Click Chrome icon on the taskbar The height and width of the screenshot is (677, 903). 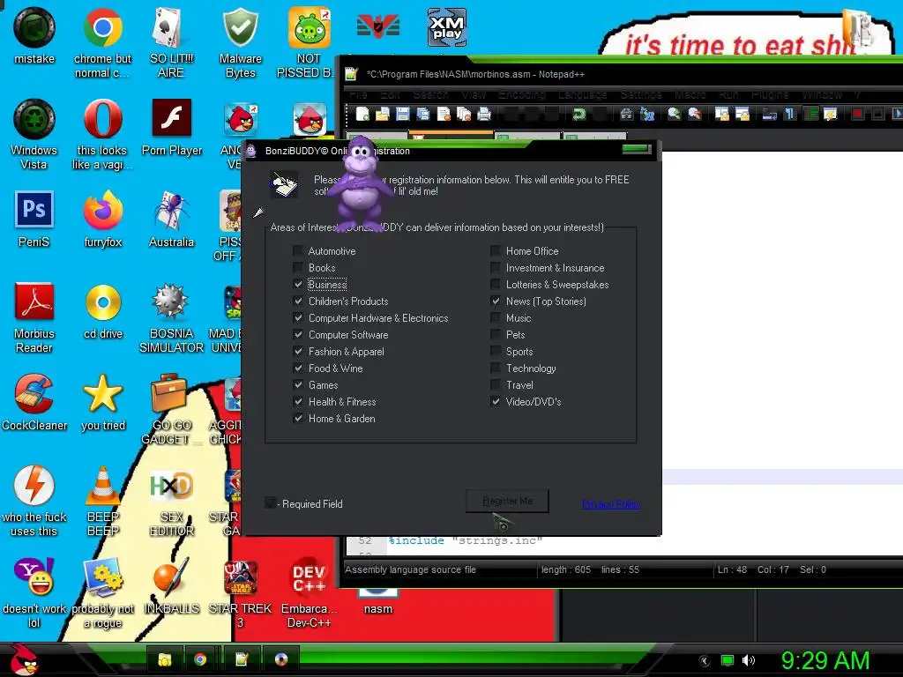[200, 659]
